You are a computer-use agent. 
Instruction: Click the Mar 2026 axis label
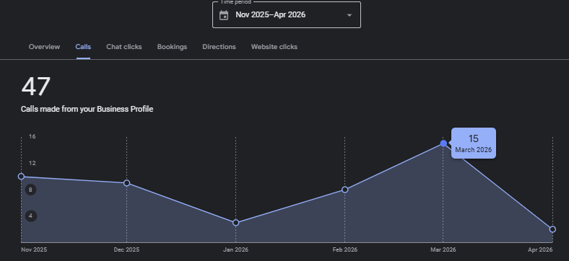pyautogui.click(x=443, y=249)
